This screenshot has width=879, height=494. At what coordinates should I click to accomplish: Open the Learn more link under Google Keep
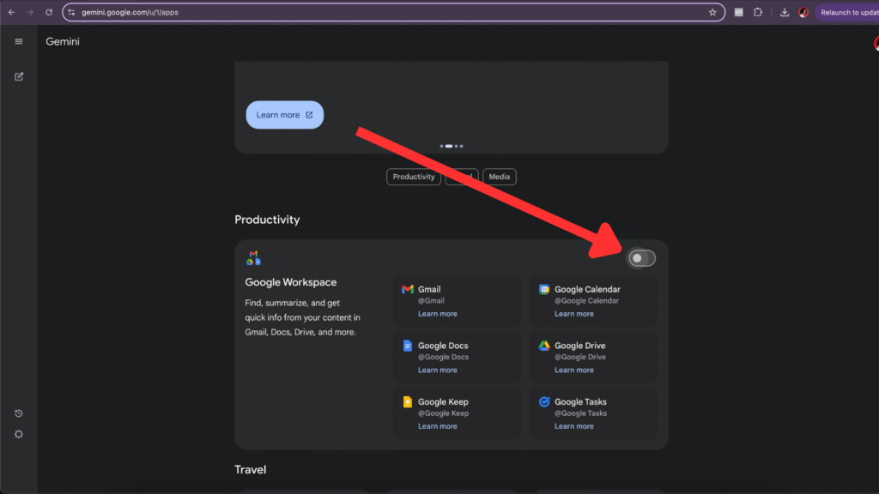click(437, 426)
